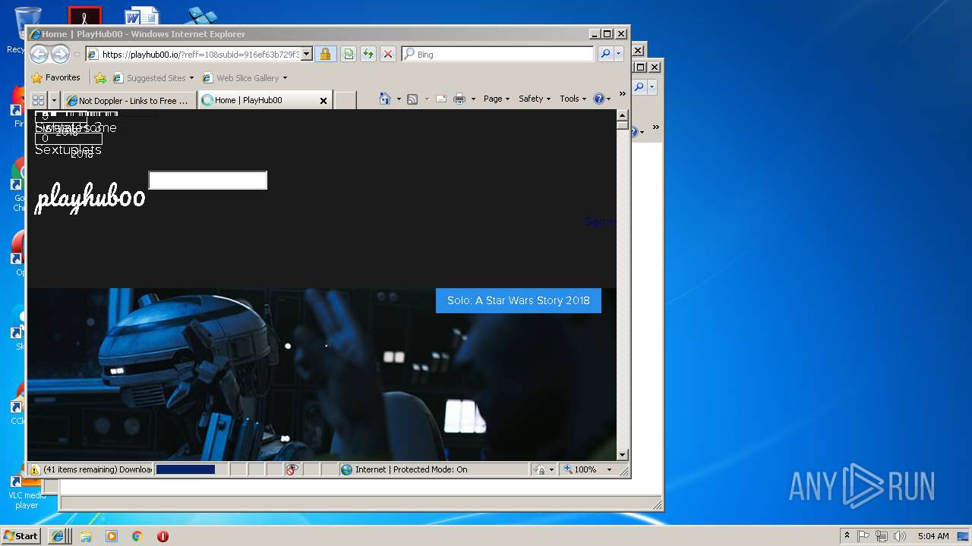Click the Windows Start button
Screen dimensions: 972x546
[x=21, y=535]
